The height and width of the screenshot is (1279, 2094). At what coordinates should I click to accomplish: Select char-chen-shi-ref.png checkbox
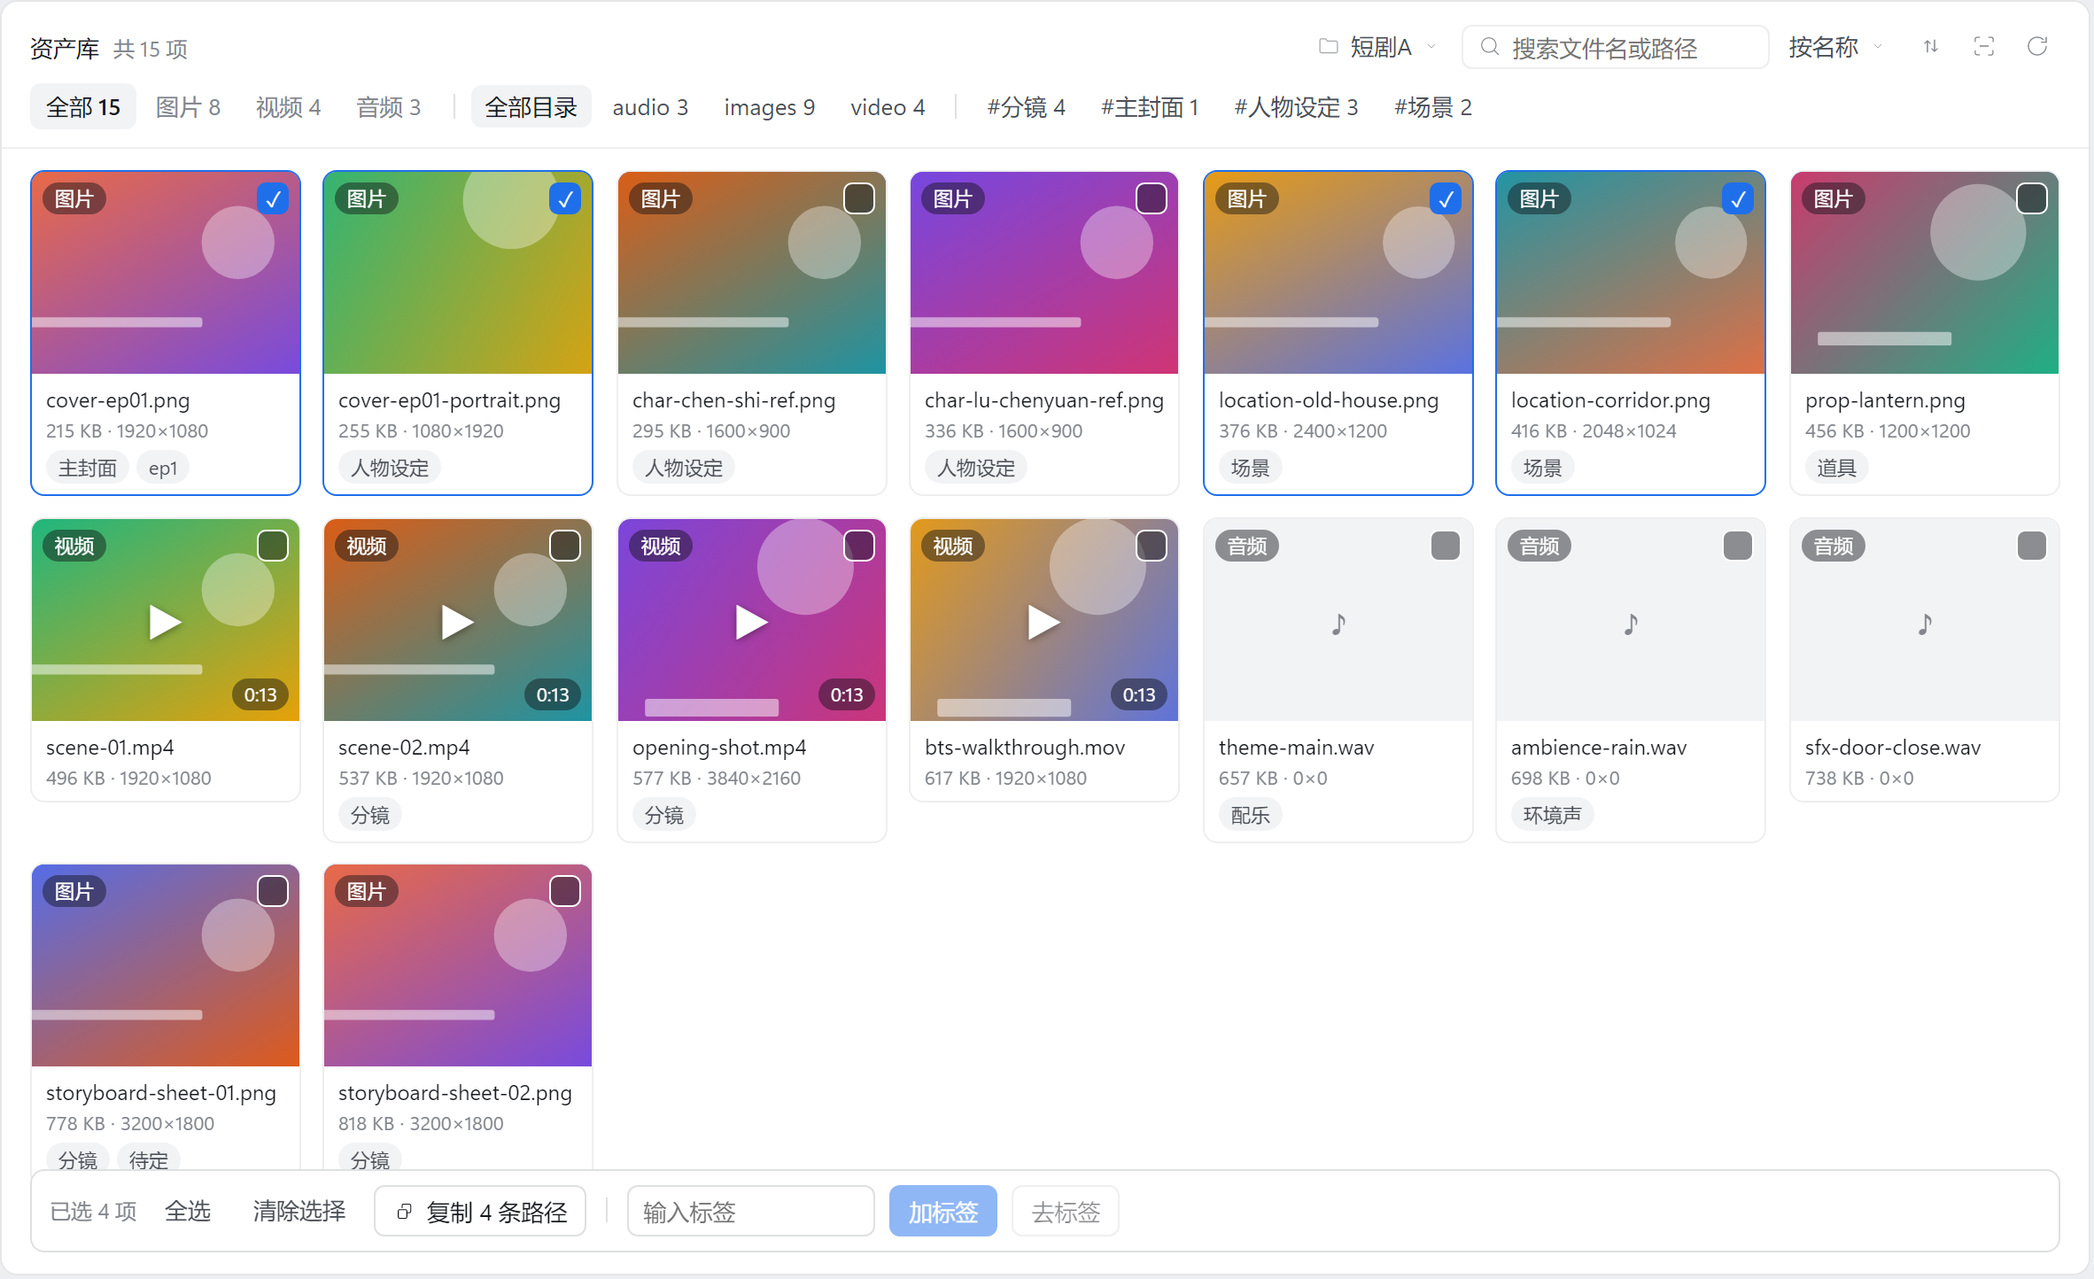[x=859, y=199]
